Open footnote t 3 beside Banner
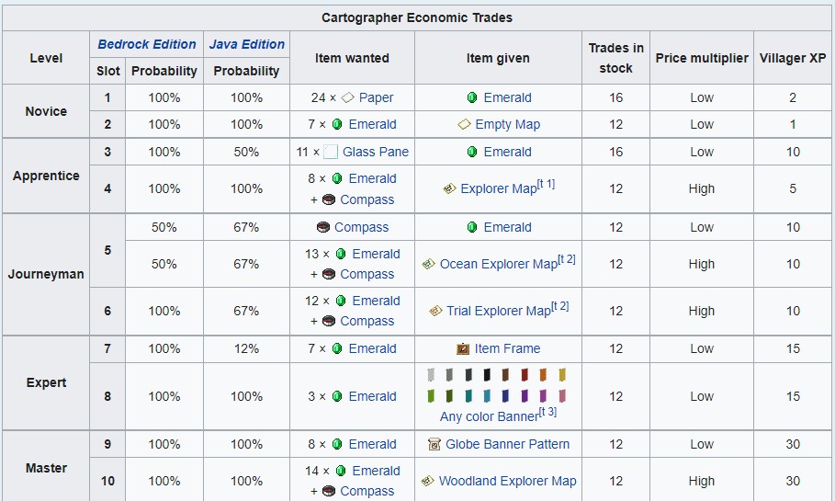This screenshot has width=835, height=501. (x=547, y=412)
